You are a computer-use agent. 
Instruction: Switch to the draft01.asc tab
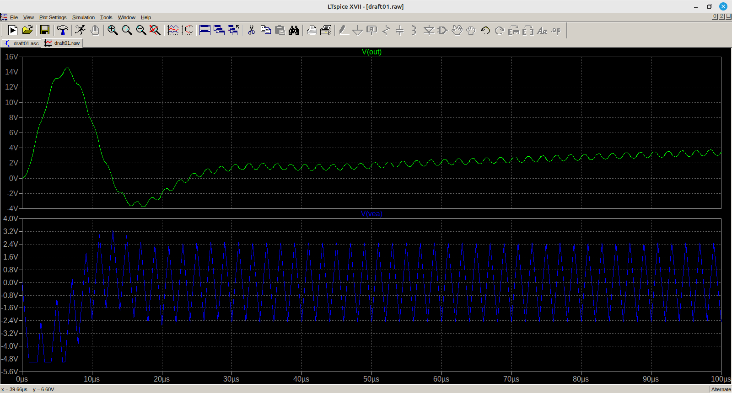pos(22,43)
